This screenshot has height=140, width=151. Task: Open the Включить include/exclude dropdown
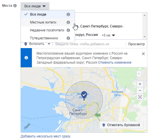tap(37, 44)
